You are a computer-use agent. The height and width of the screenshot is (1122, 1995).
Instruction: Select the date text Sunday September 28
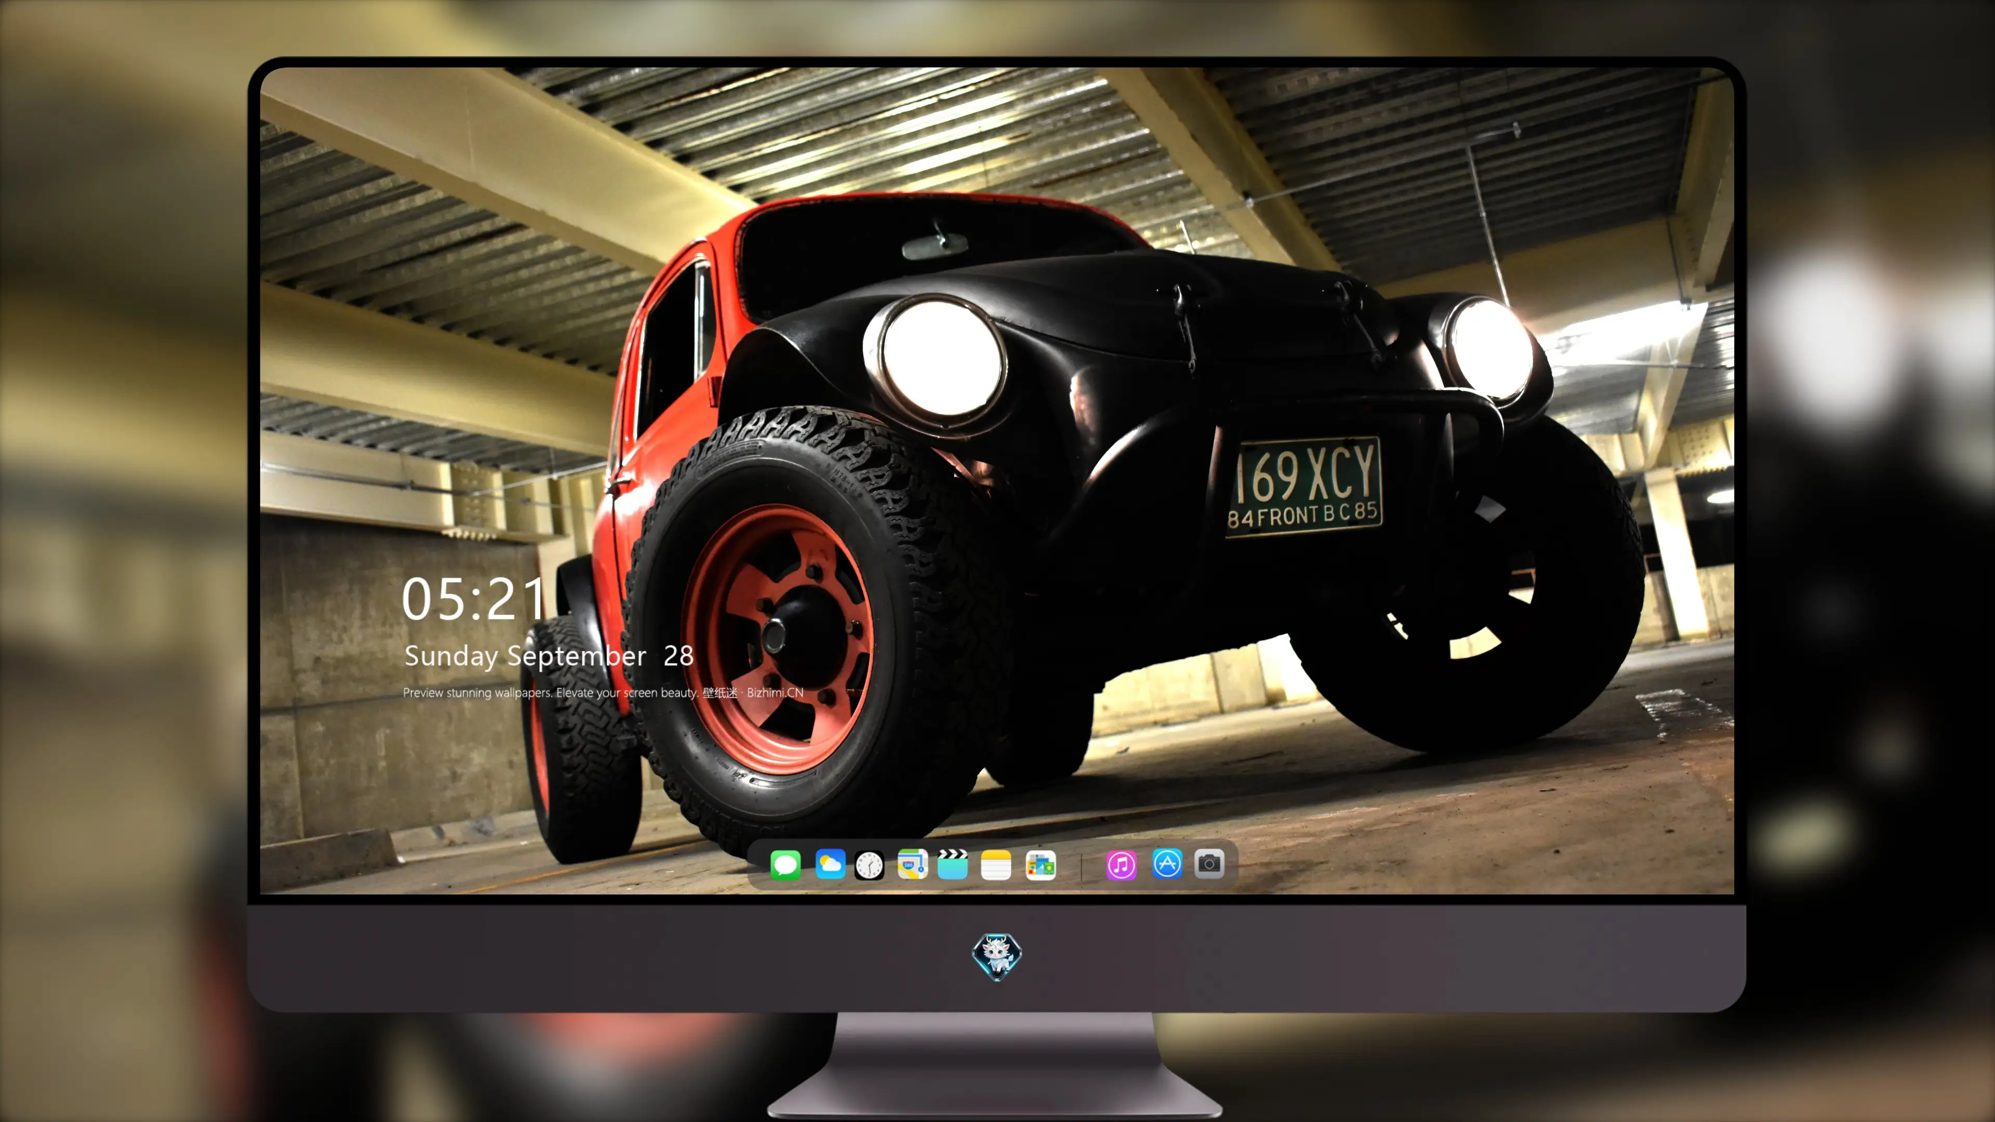549,656
